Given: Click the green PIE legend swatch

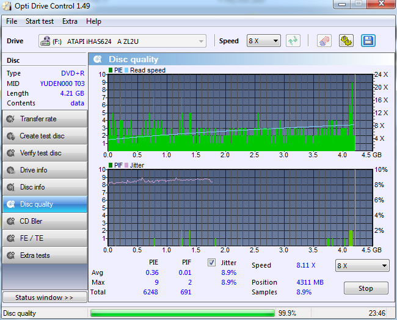Looking at the screenshot, I should [111, 70].
